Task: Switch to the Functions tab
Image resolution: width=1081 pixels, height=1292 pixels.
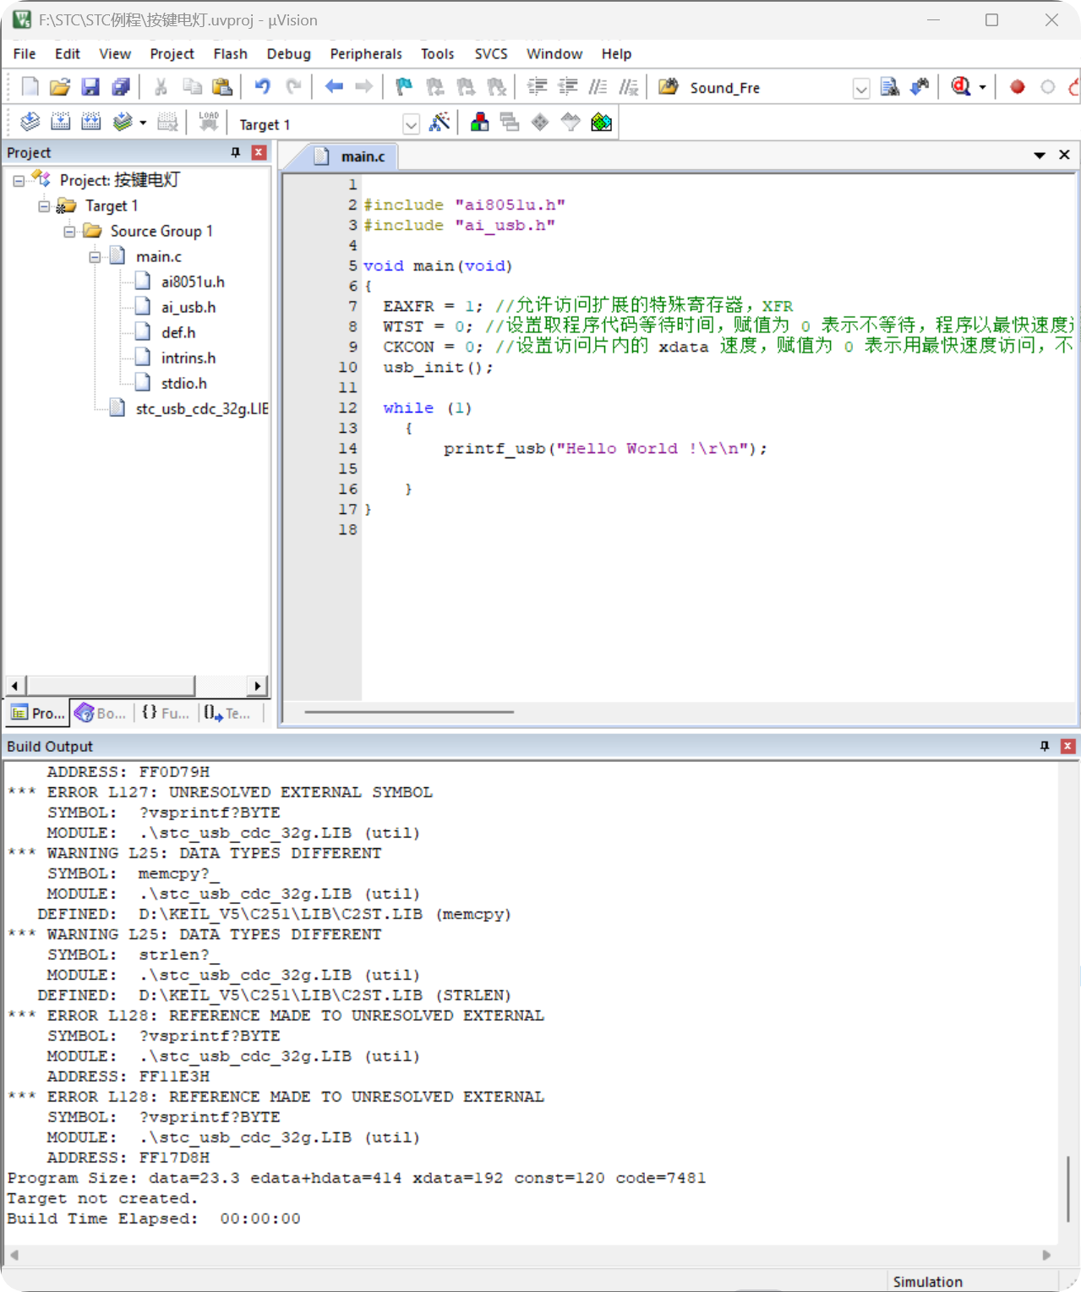Action: tap(166, 713)
